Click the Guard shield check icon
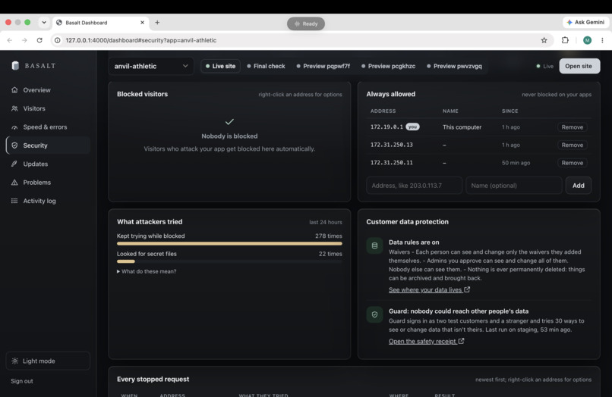The height and width of the screenshot is (397, 612). (374, 314)
